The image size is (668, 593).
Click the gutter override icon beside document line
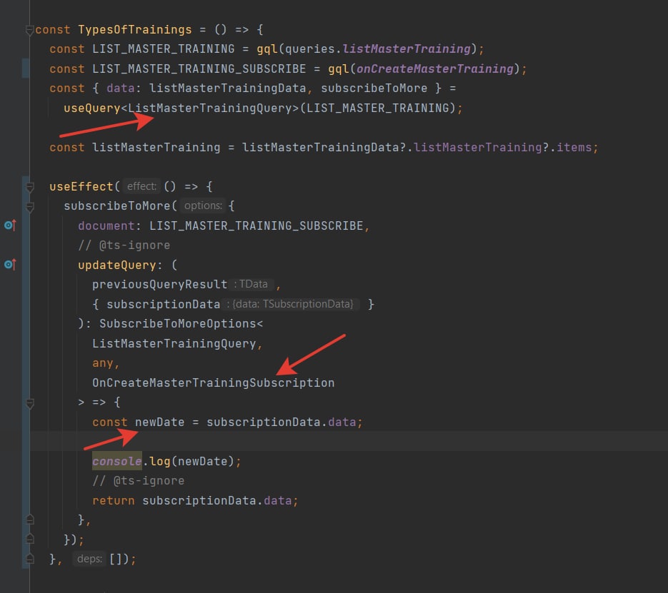pos(10,225)
